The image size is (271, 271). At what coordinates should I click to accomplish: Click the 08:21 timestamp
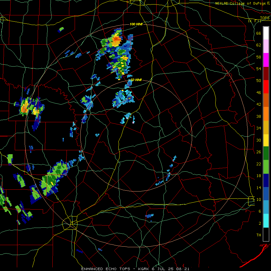point(183,269)
